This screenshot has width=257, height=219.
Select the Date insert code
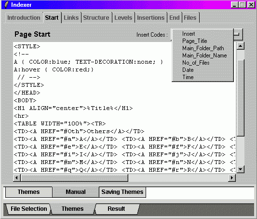click(x=188, y=70)
